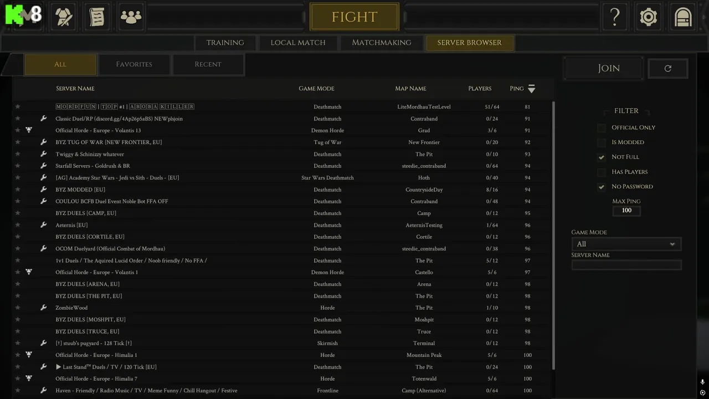This screenshot has height=399, width=709.
Task: Uncheck the No Password filter
Action: pyautogui.click(x=602, y=187)
